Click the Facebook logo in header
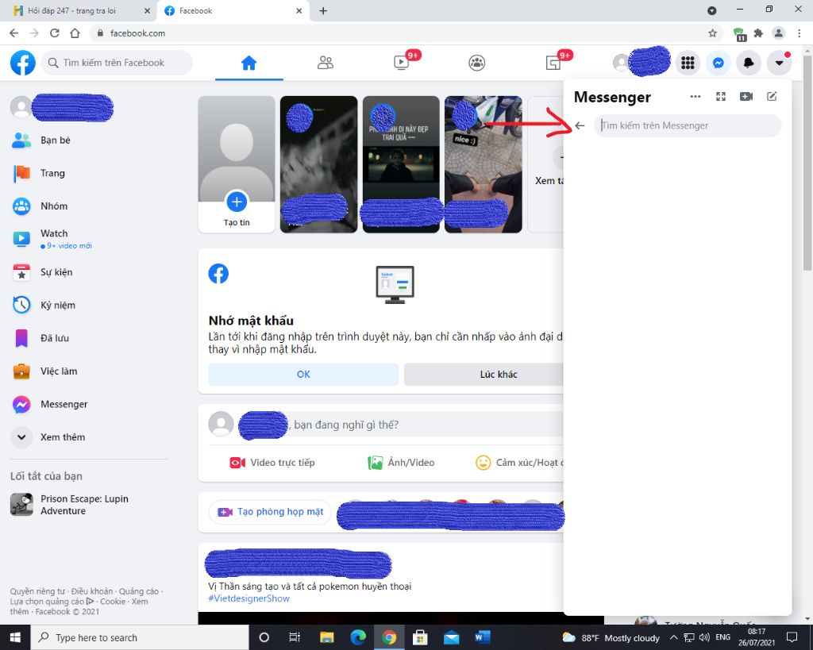Viewport: 813px width, 650px height. point(23,63)
